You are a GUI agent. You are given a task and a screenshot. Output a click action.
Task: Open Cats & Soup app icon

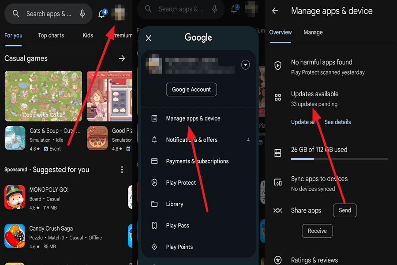coord(15,138)
